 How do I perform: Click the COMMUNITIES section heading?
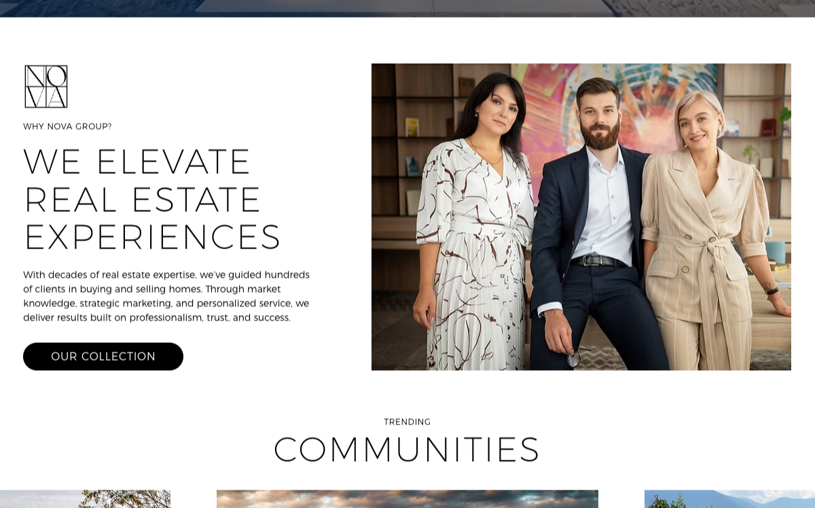tap(407, 450)
